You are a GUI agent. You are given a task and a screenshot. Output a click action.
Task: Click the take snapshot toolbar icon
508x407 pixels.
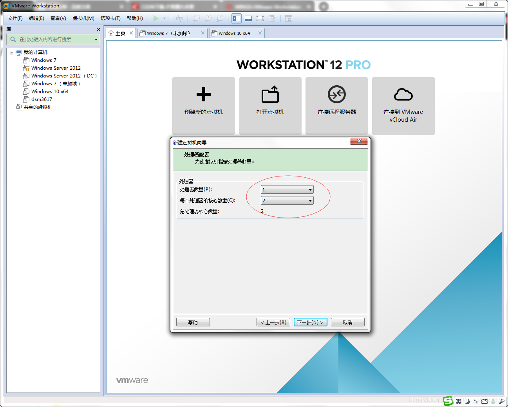click(196, 18)
